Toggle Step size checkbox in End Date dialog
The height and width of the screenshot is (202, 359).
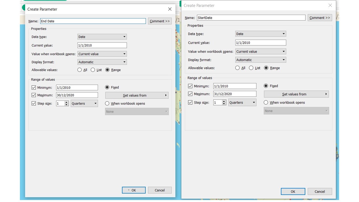point(34,104)
